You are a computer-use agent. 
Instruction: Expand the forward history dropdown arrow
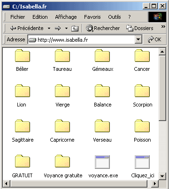point(66,29)
